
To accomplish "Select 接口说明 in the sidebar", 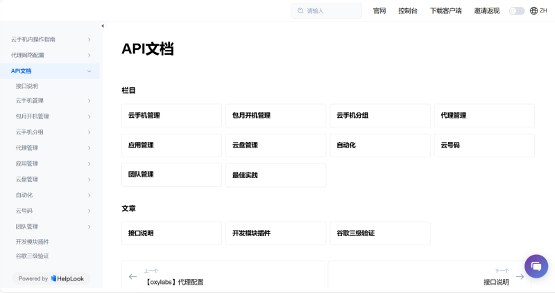I will (27, 86).
